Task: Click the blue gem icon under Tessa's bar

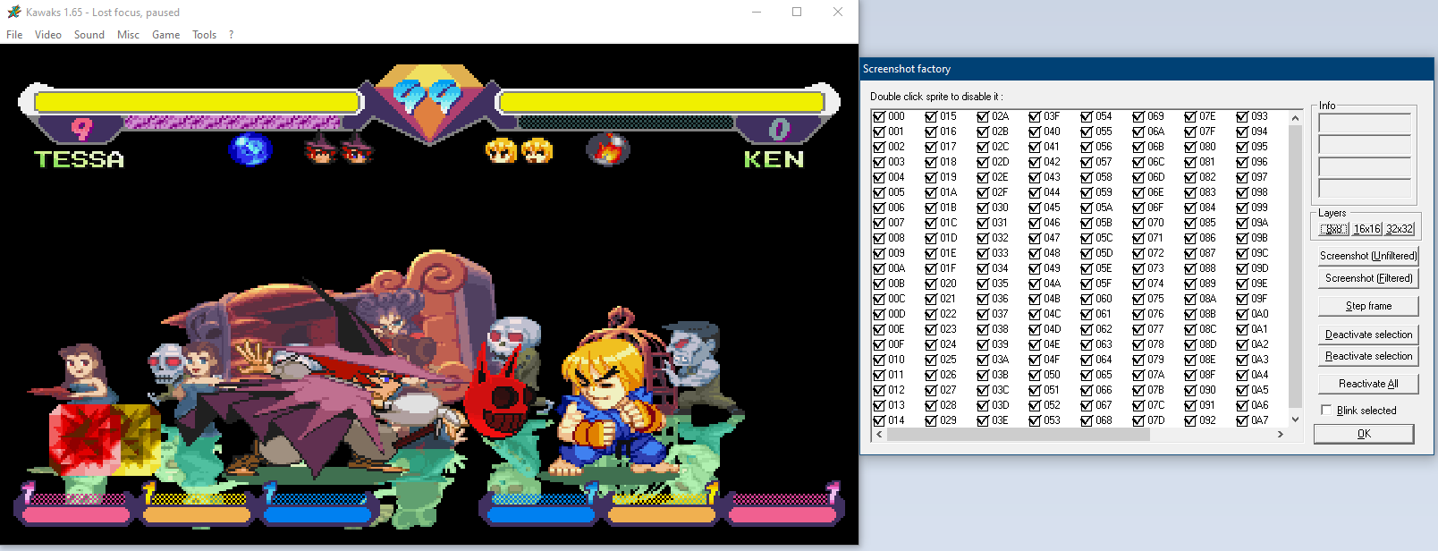Action: click(250, 149)
